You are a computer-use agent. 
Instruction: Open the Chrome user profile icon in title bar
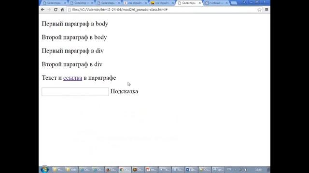pos(244,2)
